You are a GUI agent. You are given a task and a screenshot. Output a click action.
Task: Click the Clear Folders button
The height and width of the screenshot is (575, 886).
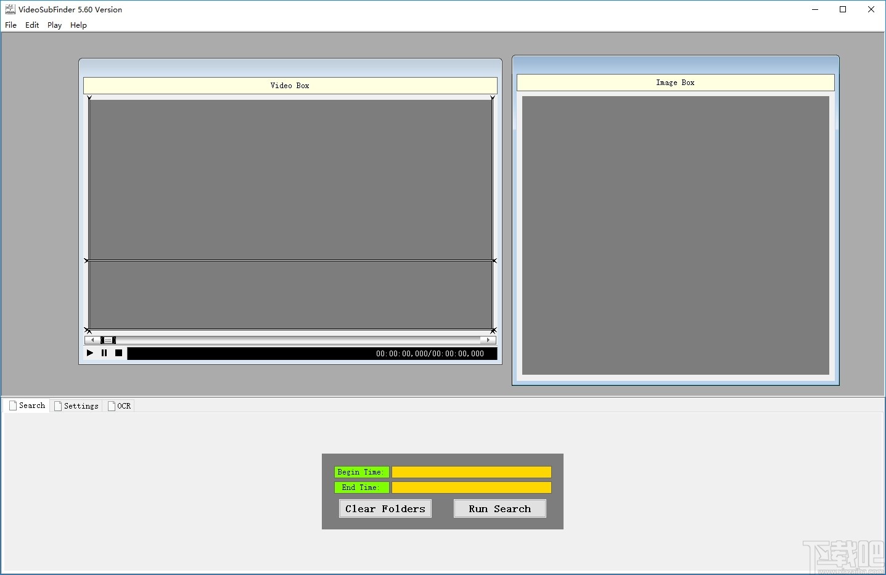(385, 508)
